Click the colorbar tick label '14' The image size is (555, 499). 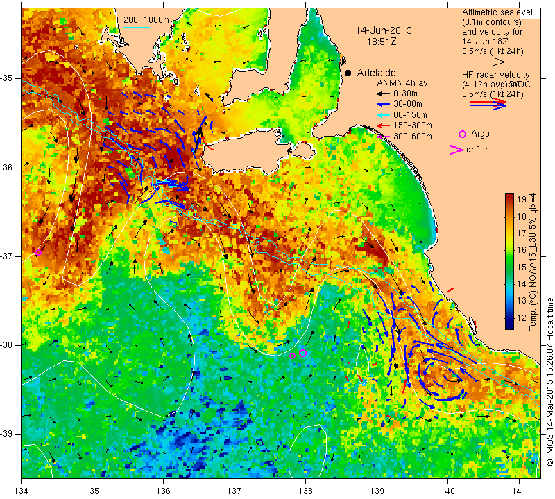click(x=522, y=284)
